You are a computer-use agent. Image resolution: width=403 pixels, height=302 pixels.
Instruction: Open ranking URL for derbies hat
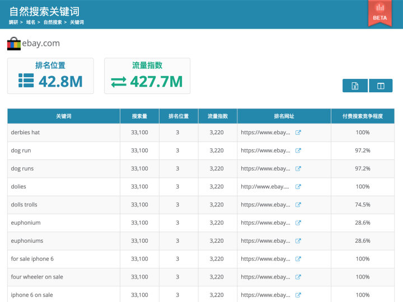tap(265, 133)
